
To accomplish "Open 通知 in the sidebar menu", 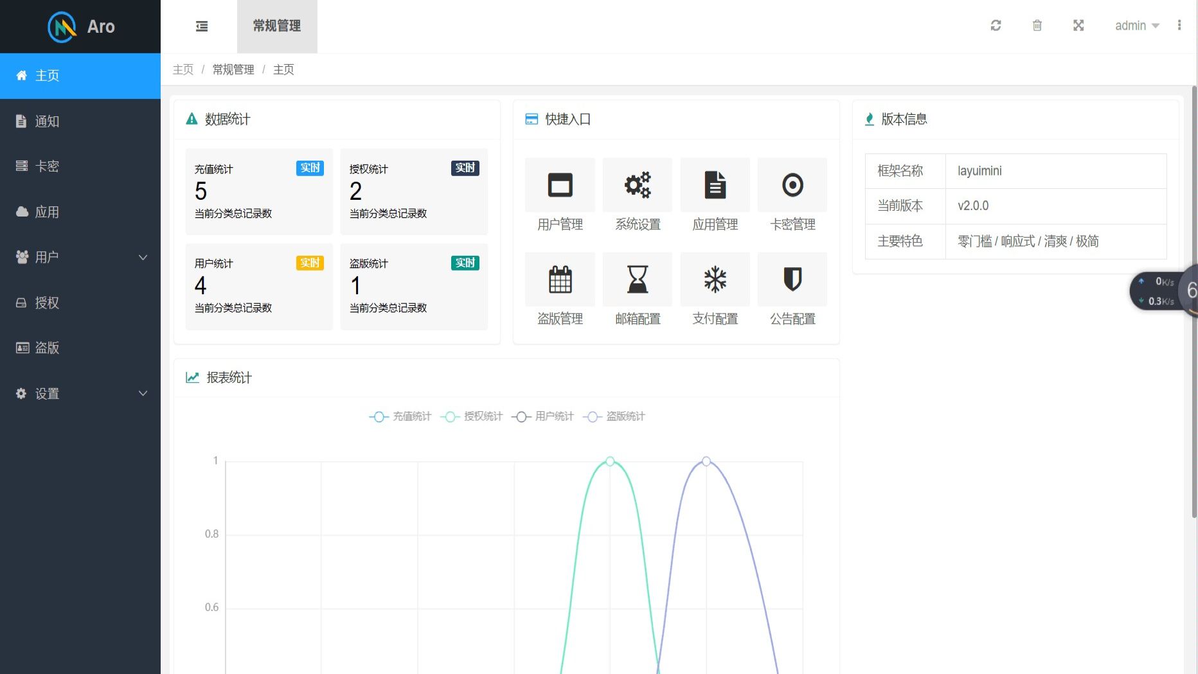I will (x=80, y=121).
